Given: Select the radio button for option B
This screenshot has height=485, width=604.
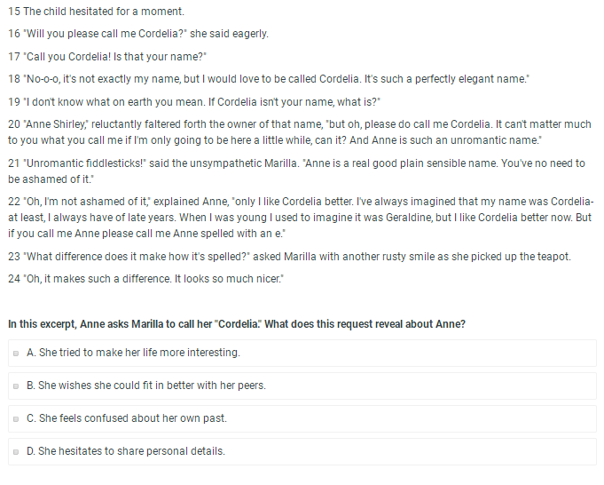Looking at the screenshot, I should pos(16,386).
